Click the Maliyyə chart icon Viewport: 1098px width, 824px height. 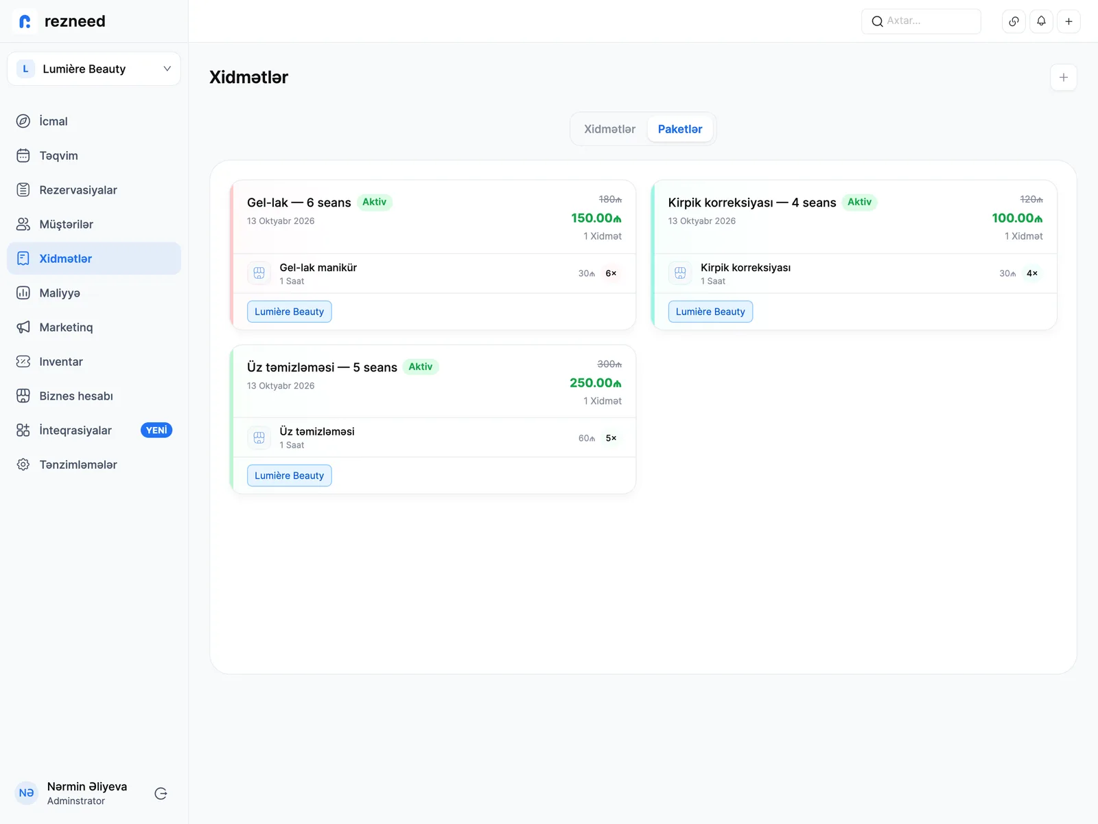pos(23,293)
